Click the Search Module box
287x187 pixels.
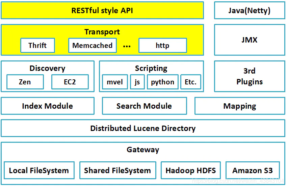tap(145, 106)
